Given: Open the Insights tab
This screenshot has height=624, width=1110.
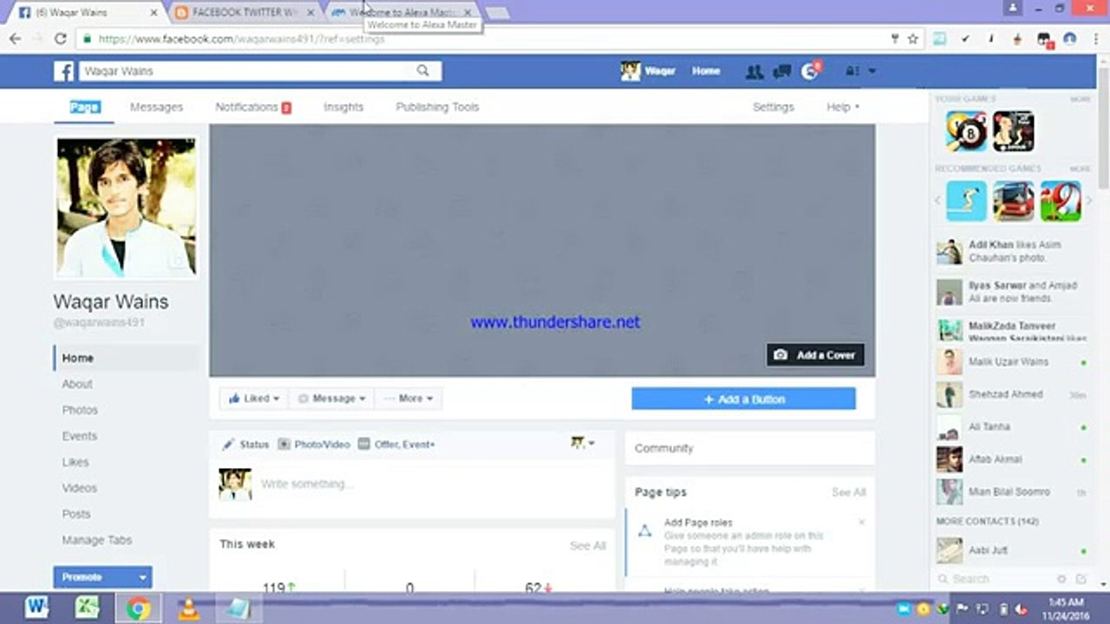Looking at the screenshot, I should point(343,107).
